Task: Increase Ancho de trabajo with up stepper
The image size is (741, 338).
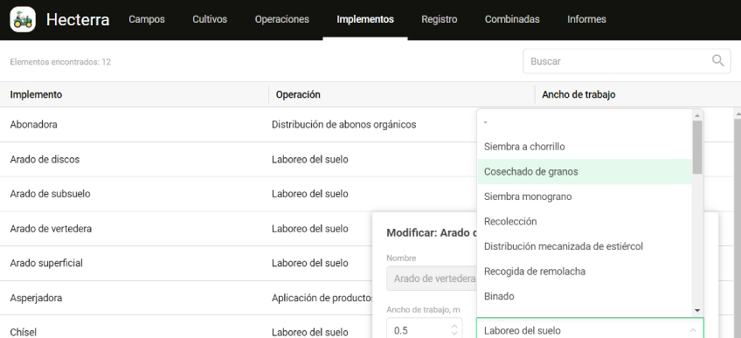Action: (454, 326)
